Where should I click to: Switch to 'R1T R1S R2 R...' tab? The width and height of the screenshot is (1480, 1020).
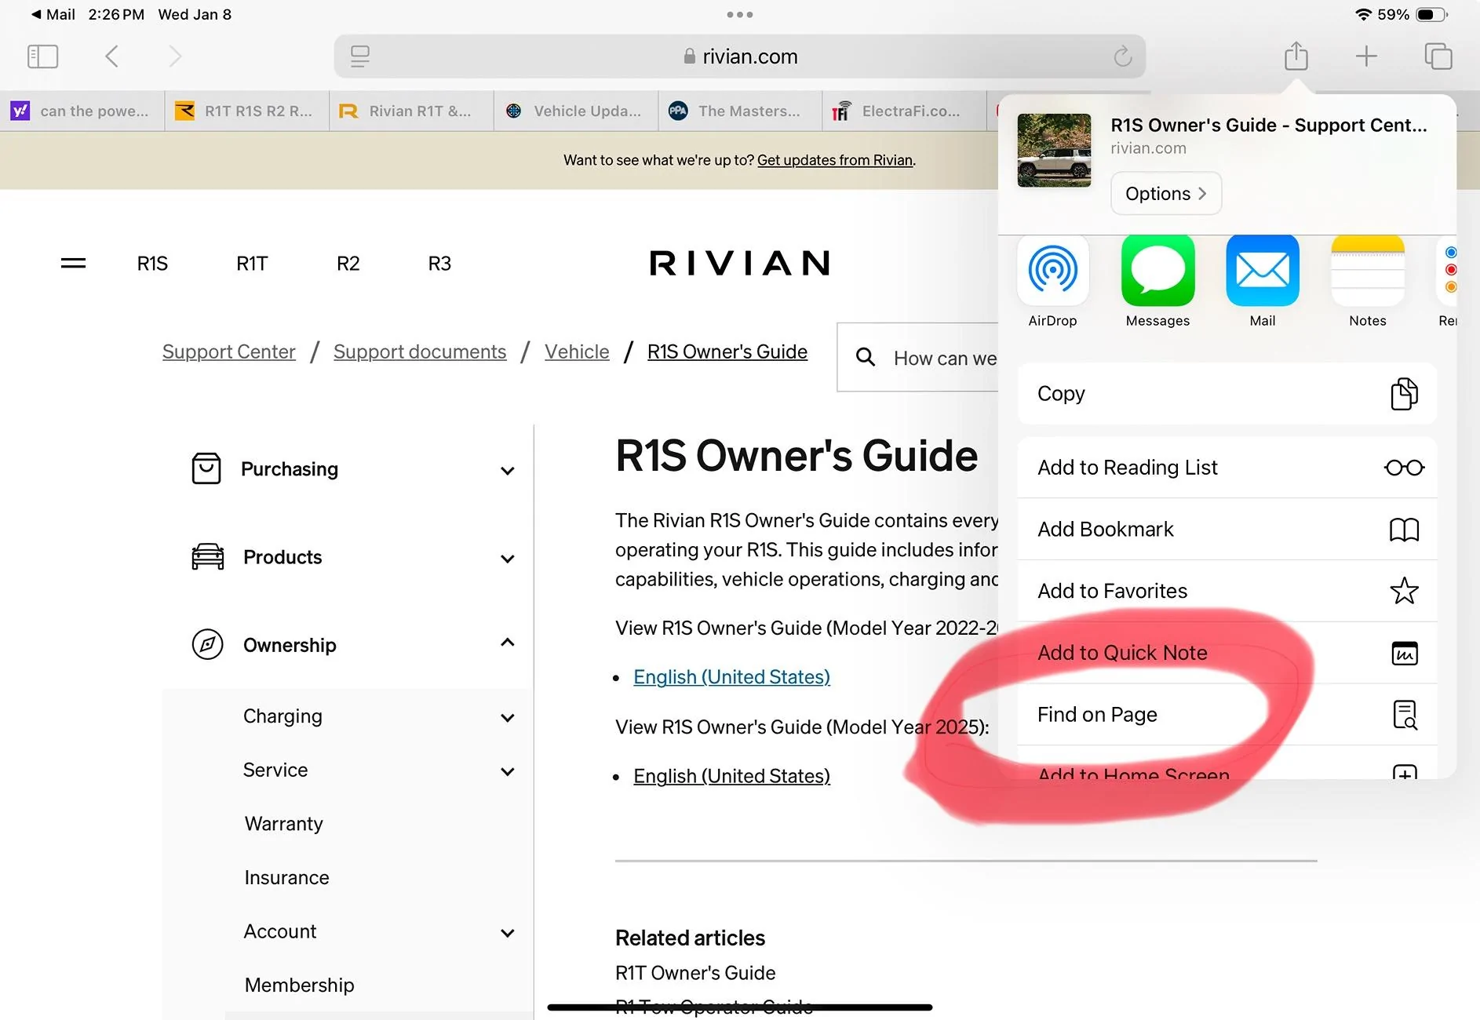pyautogui.click(x=247, y=111)
